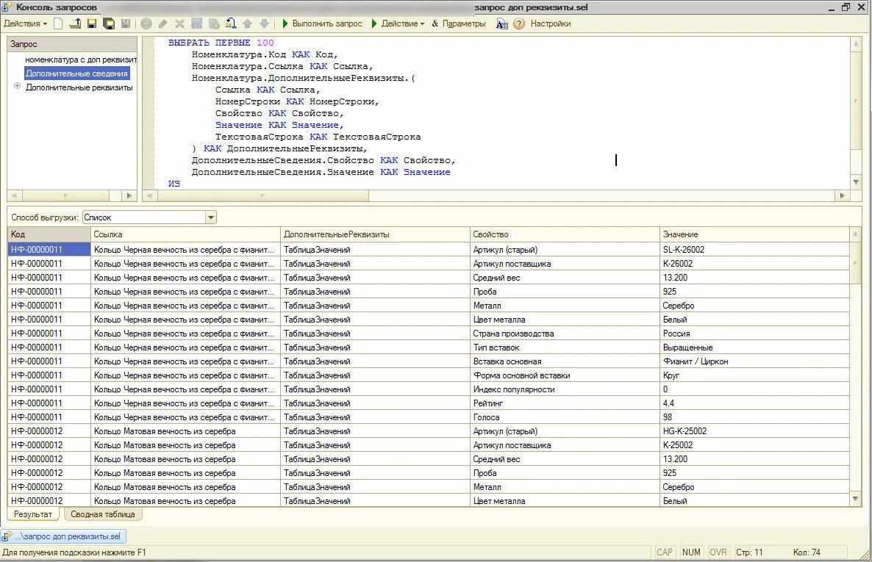Expand the Дополнительные реквизиты tree node
This screenshot has width=872, height=562.
17,86
